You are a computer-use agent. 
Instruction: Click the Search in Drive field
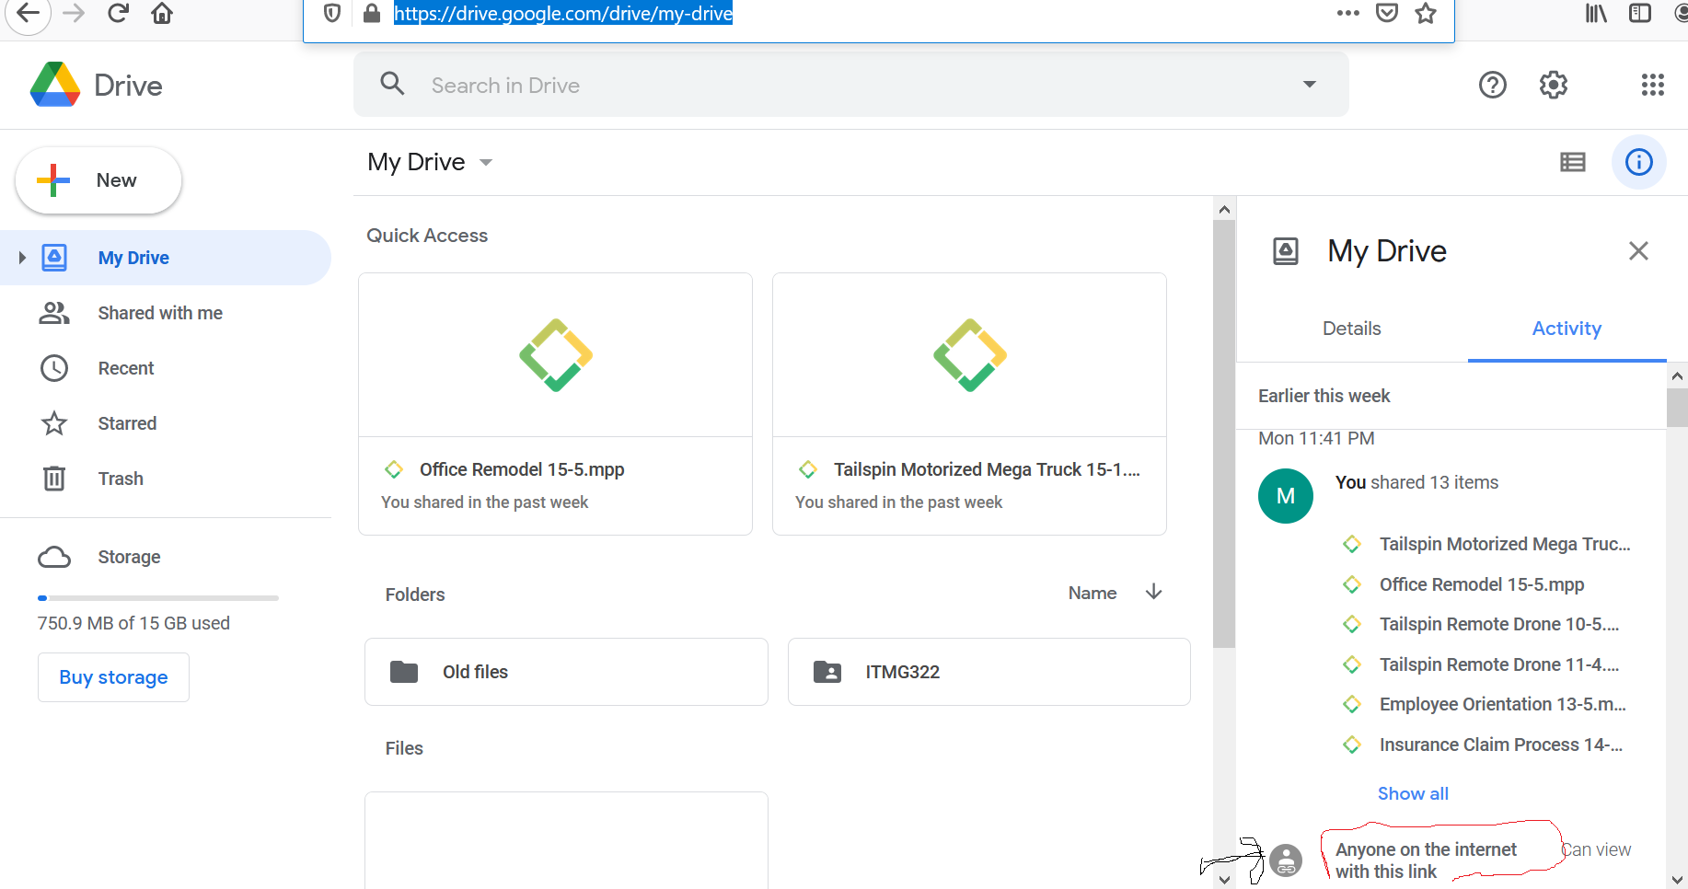coord(851,85)
